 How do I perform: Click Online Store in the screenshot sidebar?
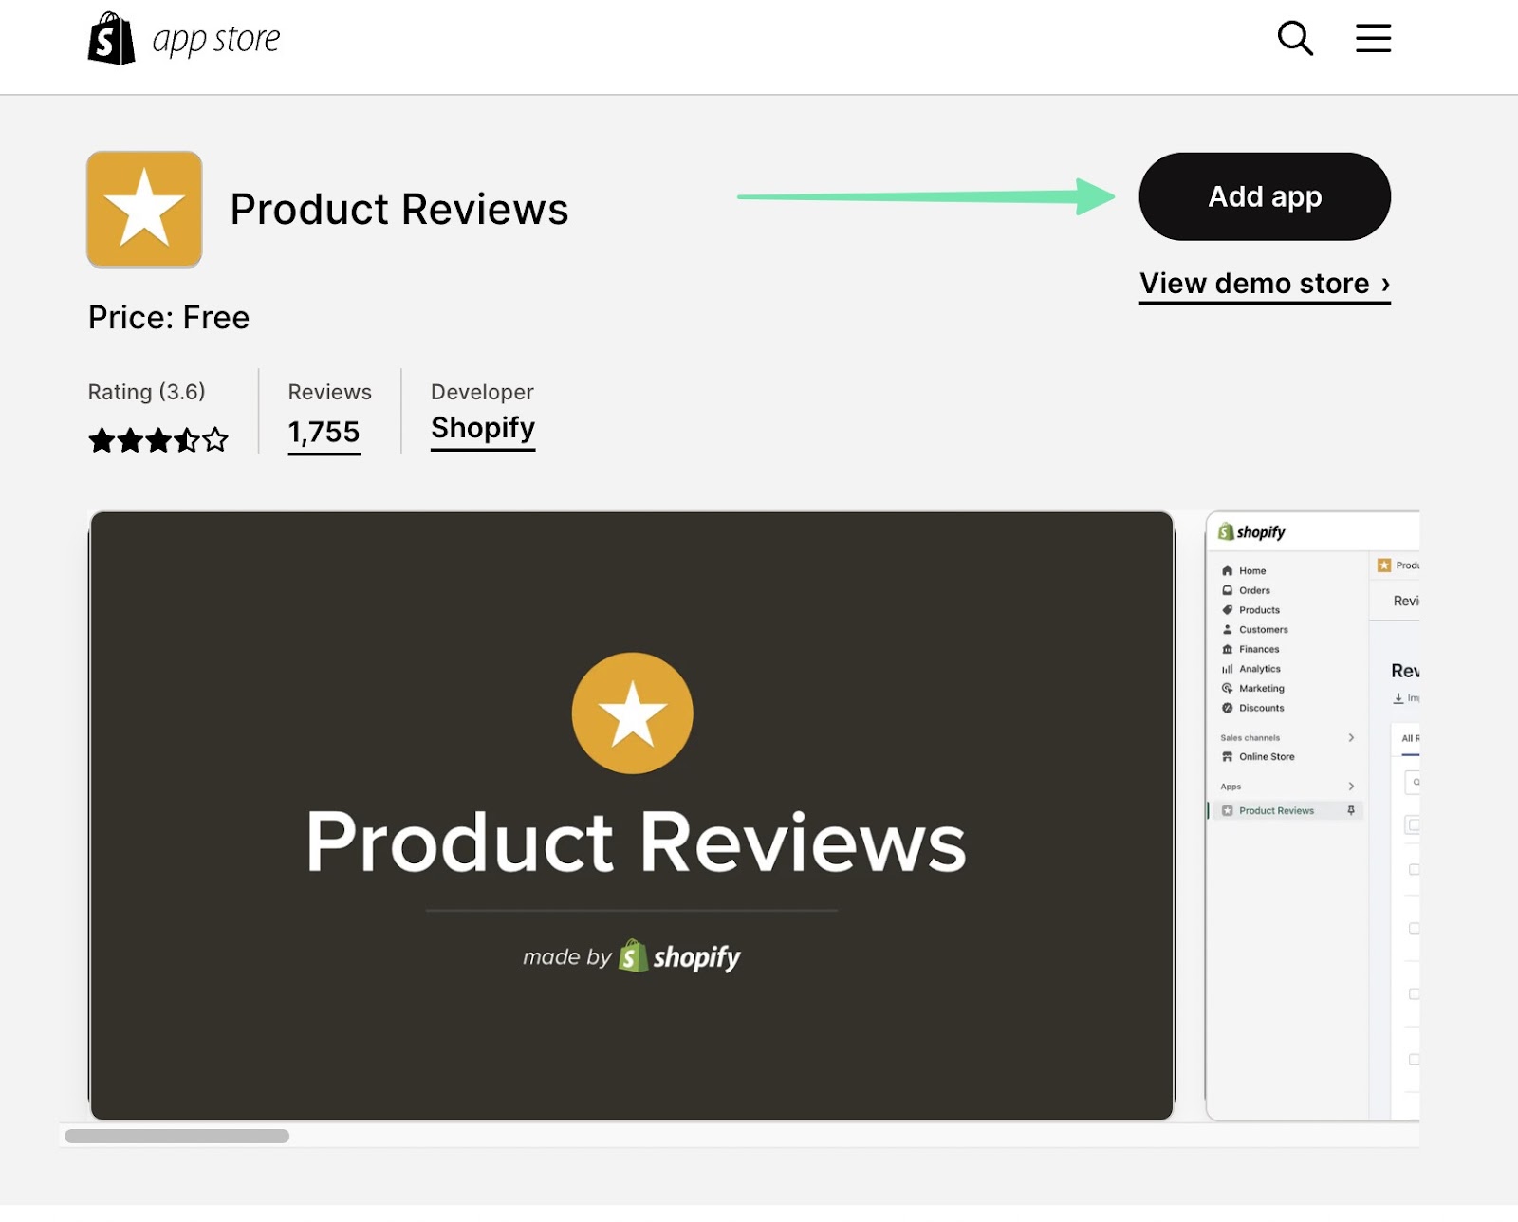[1267, 757]
